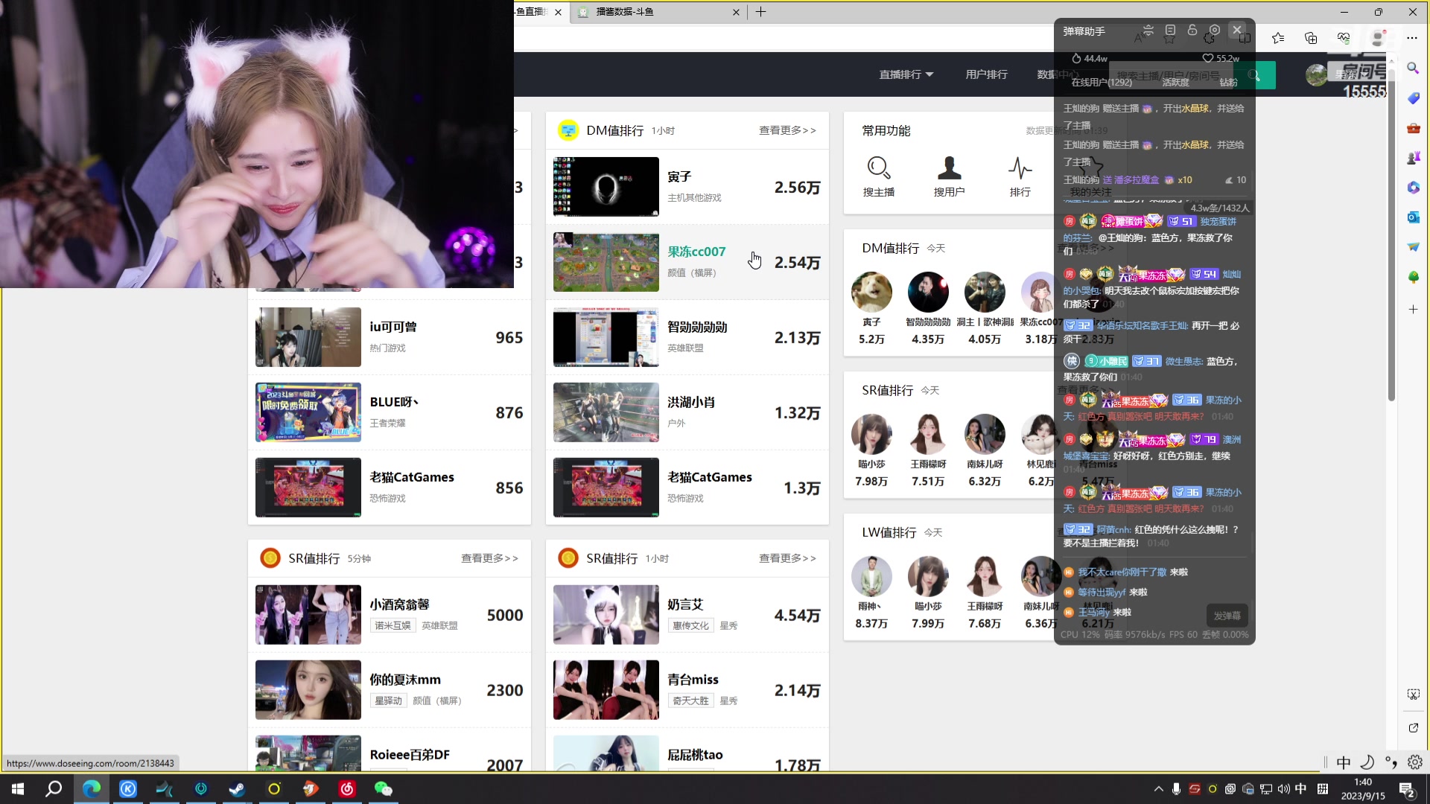Open the 搜主播 search-streamer icon
The image size is (1430, 804).
(879, 168)
